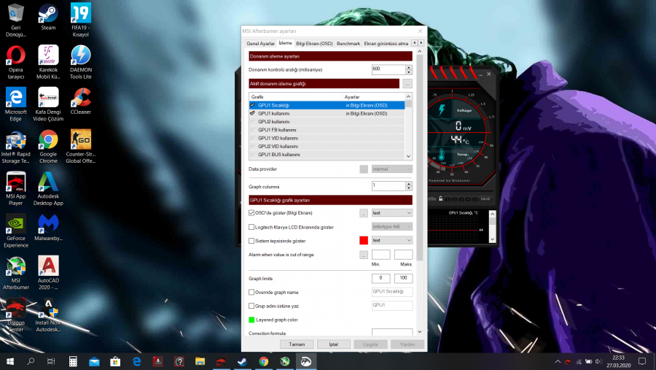Open FIFA19 desktop shortcut
Screen dimensions: 656x370
80,20
